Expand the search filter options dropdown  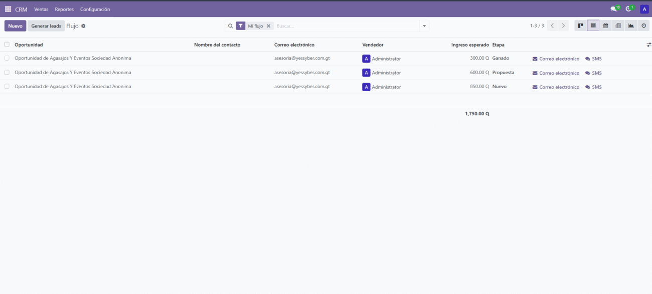(x=424, y=26)
